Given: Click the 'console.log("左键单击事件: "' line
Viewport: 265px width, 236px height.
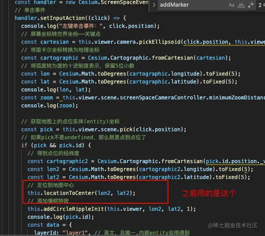Looking at the screenshot, I should [x=90, y=26].
